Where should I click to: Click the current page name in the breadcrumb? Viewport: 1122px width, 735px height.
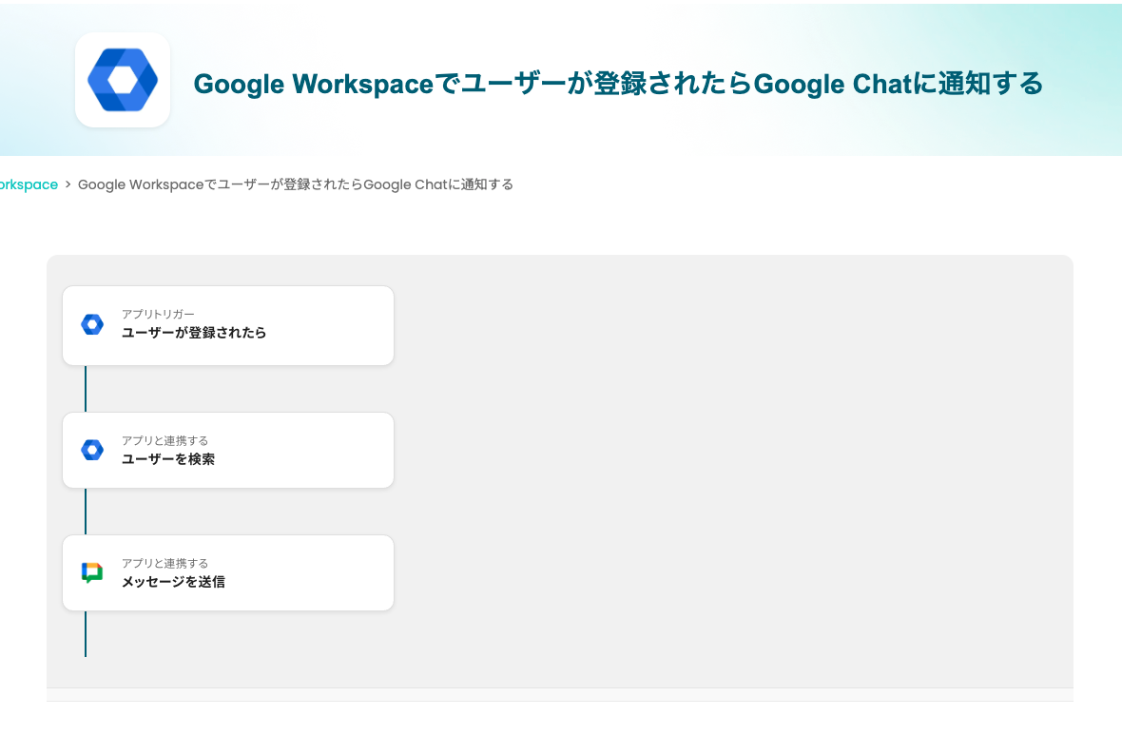click(295, 184)
